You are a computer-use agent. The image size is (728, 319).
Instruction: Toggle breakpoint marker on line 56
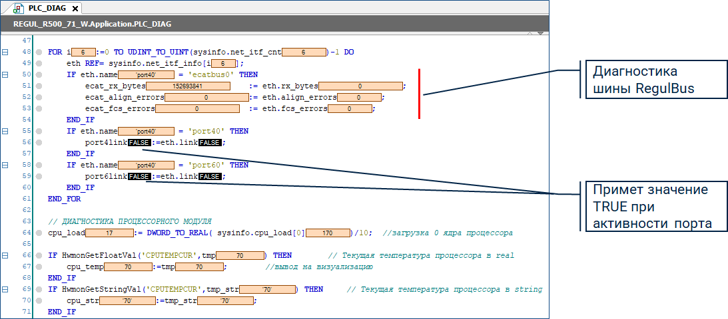[39, 142]
